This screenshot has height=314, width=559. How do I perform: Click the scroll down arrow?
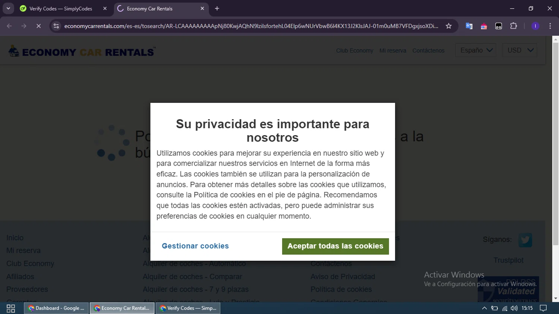tap(555, 299)
